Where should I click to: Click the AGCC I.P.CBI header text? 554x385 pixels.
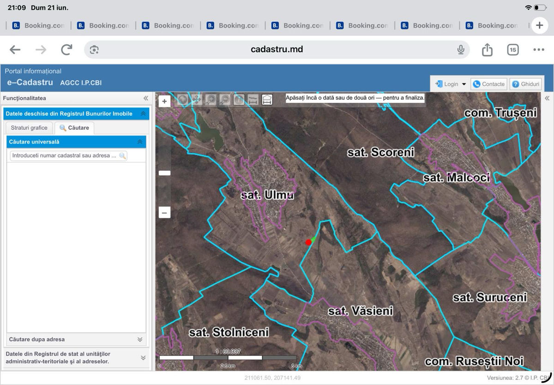click(81, 83)
